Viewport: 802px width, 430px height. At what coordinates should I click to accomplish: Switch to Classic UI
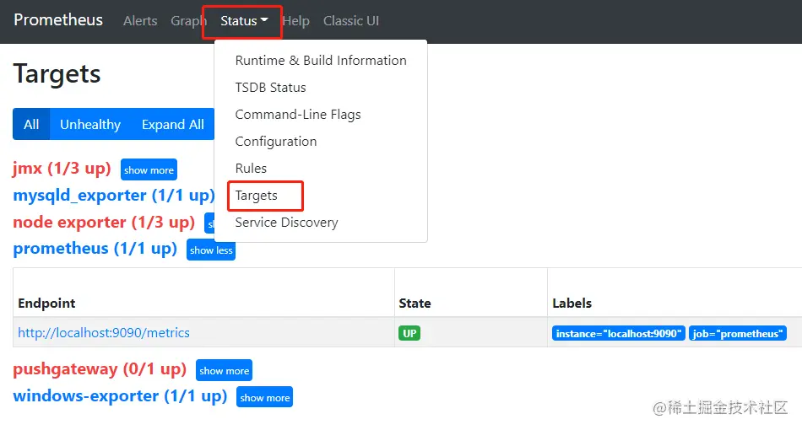point(351,21)
